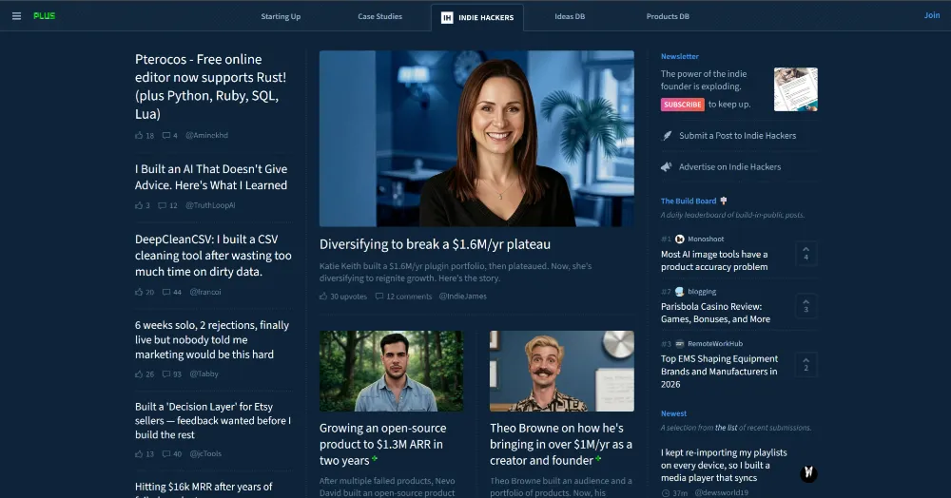Open 'the list' link under Newest
The width and height of the screenshot is (951, 498).
point(726,428)
